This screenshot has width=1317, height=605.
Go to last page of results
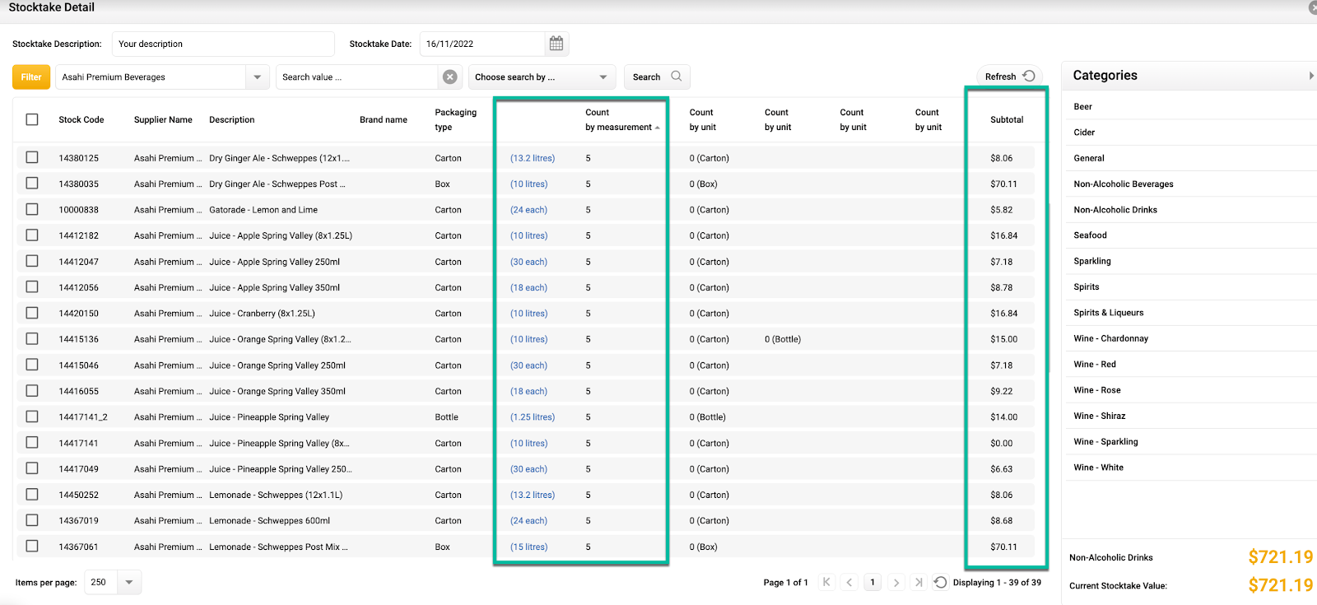(919, 582)
